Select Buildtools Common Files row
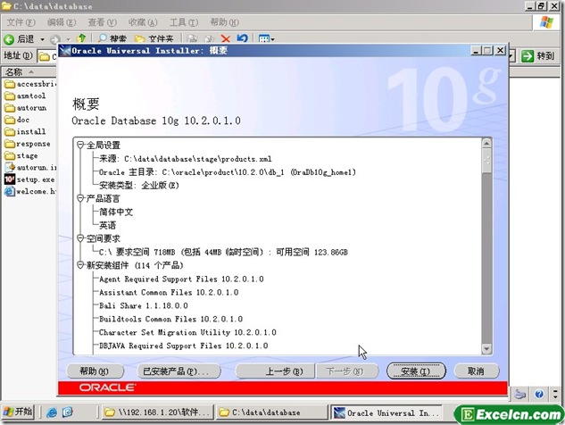 coord(170,319)
